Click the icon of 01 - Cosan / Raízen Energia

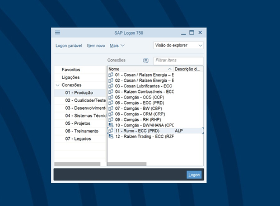(111, 75)
